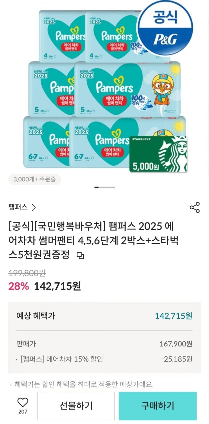Screen dimensions: 209x424
Task: Tap the heart wishlist icon
Action: coord(23,403)
